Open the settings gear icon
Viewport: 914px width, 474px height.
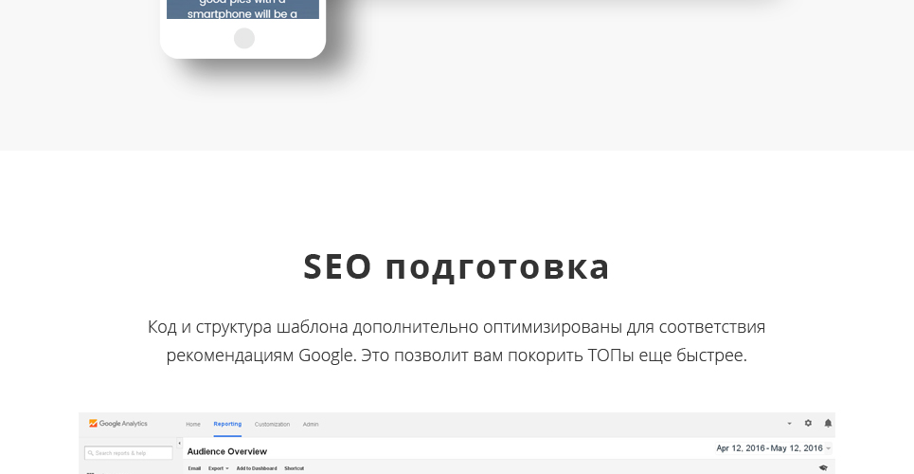click(x=808, y=423)
